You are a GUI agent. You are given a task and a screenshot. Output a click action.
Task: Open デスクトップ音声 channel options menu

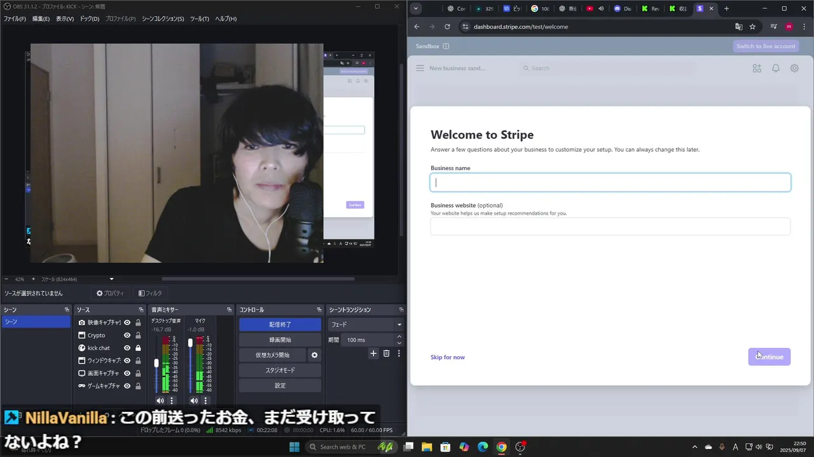tap(171, 401)
